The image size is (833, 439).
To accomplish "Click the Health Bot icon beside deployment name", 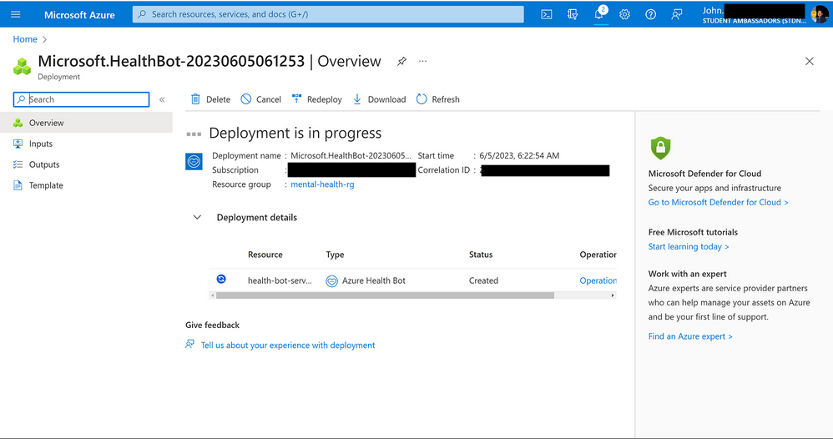I will click(194, 162).
